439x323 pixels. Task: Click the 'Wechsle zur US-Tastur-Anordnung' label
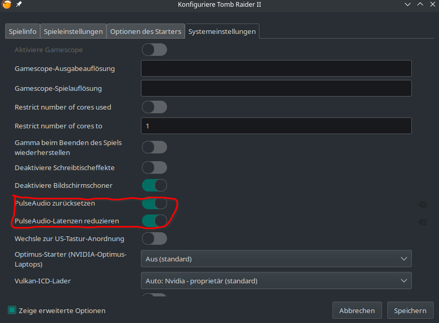[69, 239]
